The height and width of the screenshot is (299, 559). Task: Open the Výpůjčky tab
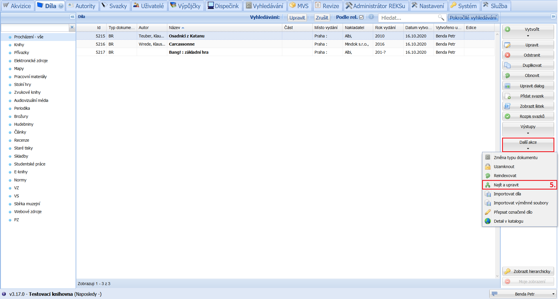pyautogui.click(x=186, y=6)
